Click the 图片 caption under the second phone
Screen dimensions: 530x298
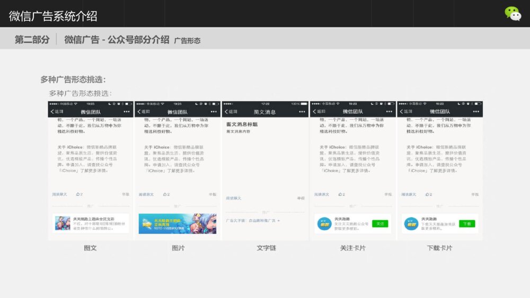click(x=178, y=248)
